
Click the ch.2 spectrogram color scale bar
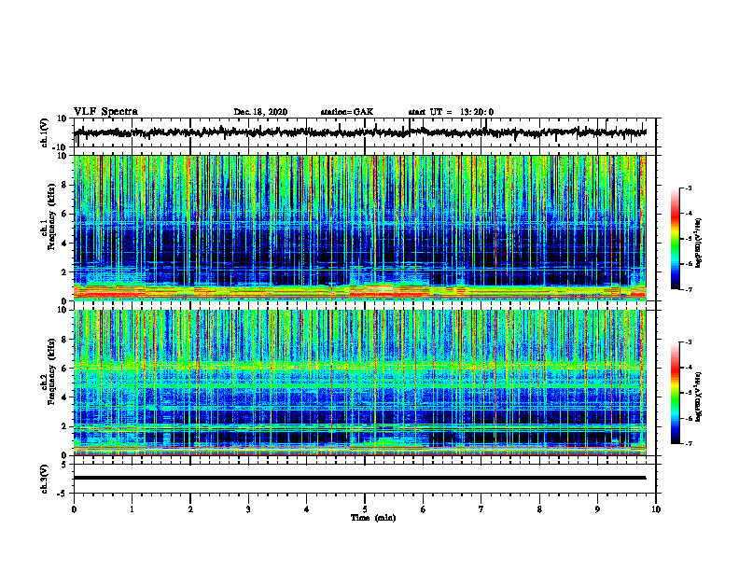[675, 393]
